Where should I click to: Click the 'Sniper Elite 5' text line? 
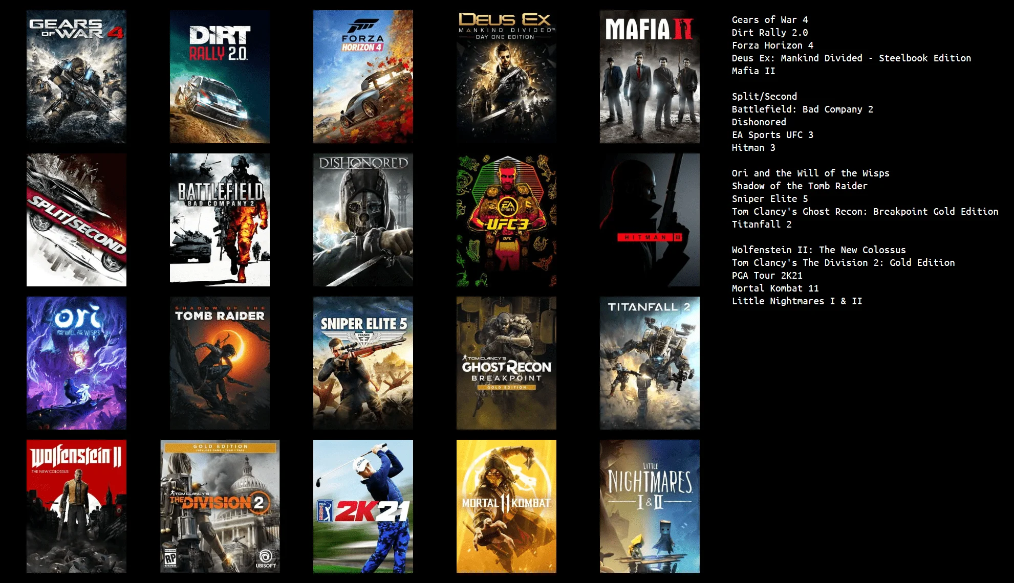coord(770,199)
